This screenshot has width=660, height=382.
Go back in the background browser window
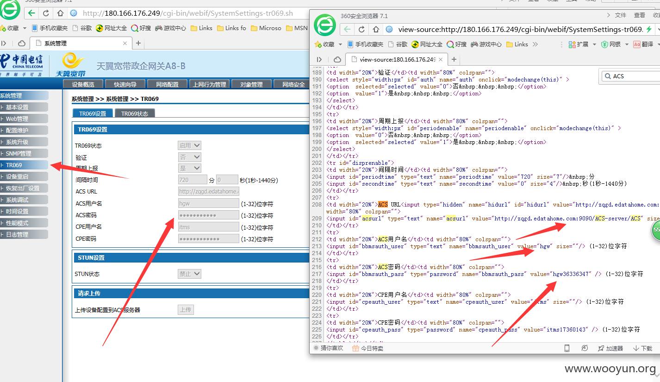(x=31, y=13)
